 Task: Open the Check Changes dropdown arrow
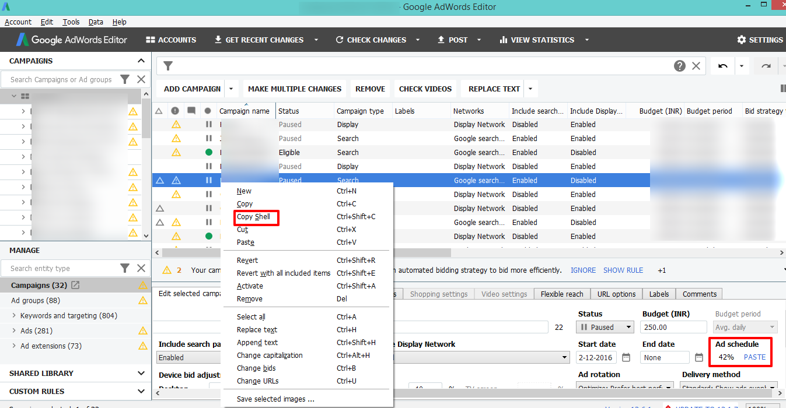pyautogui.click(x=418, y=40)
